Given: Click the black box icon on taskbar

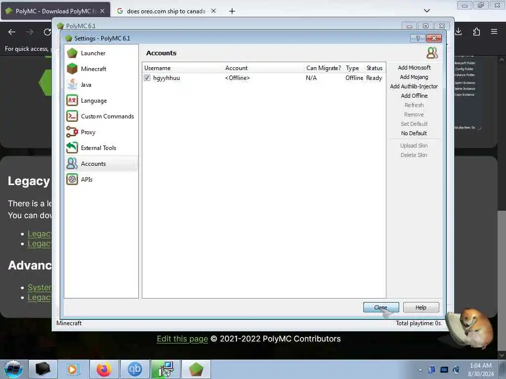Looking at the screenshot, I should pyautogui.click(x=42, y=369).
